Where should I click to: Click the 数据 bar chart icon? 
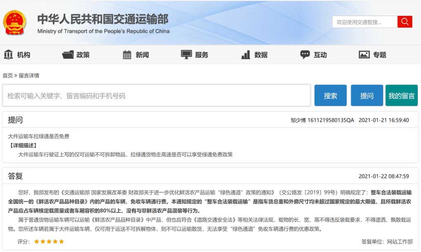pyautogui.click(x=246, y=55)
